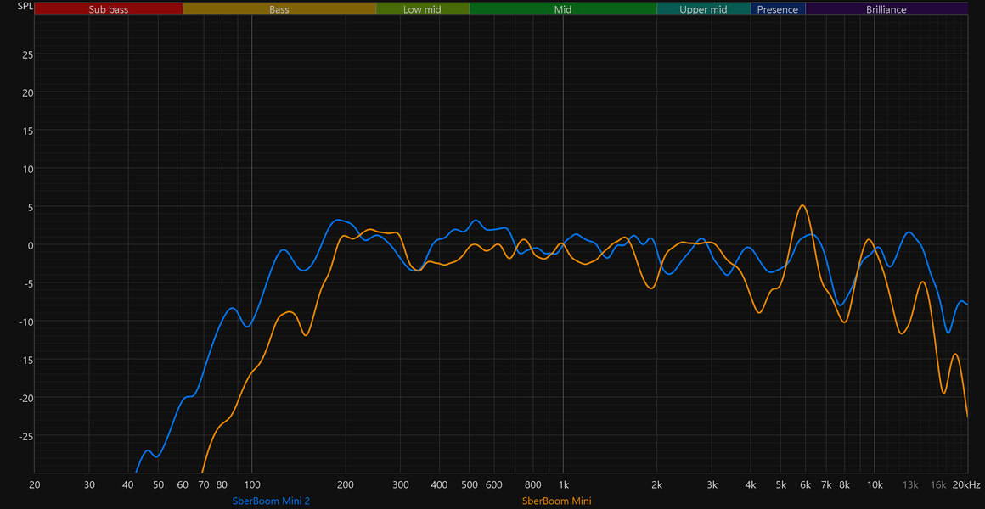Select the 80 frequency axis label

coord(222,484)
